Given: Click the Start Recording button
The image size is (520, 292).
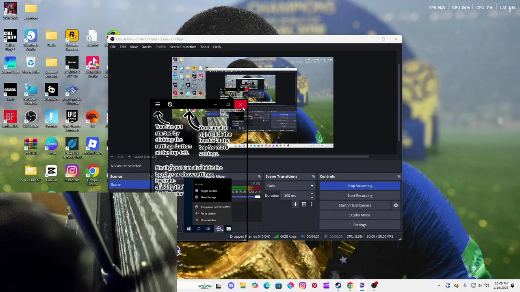Looking at the screenshot, I should point(360,195).
